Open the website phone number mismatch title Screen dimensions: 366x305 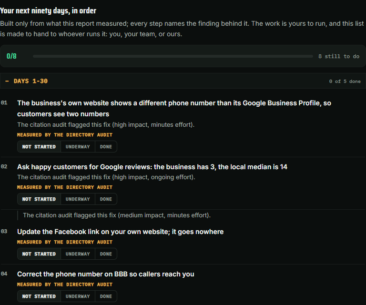click(174, 109)
